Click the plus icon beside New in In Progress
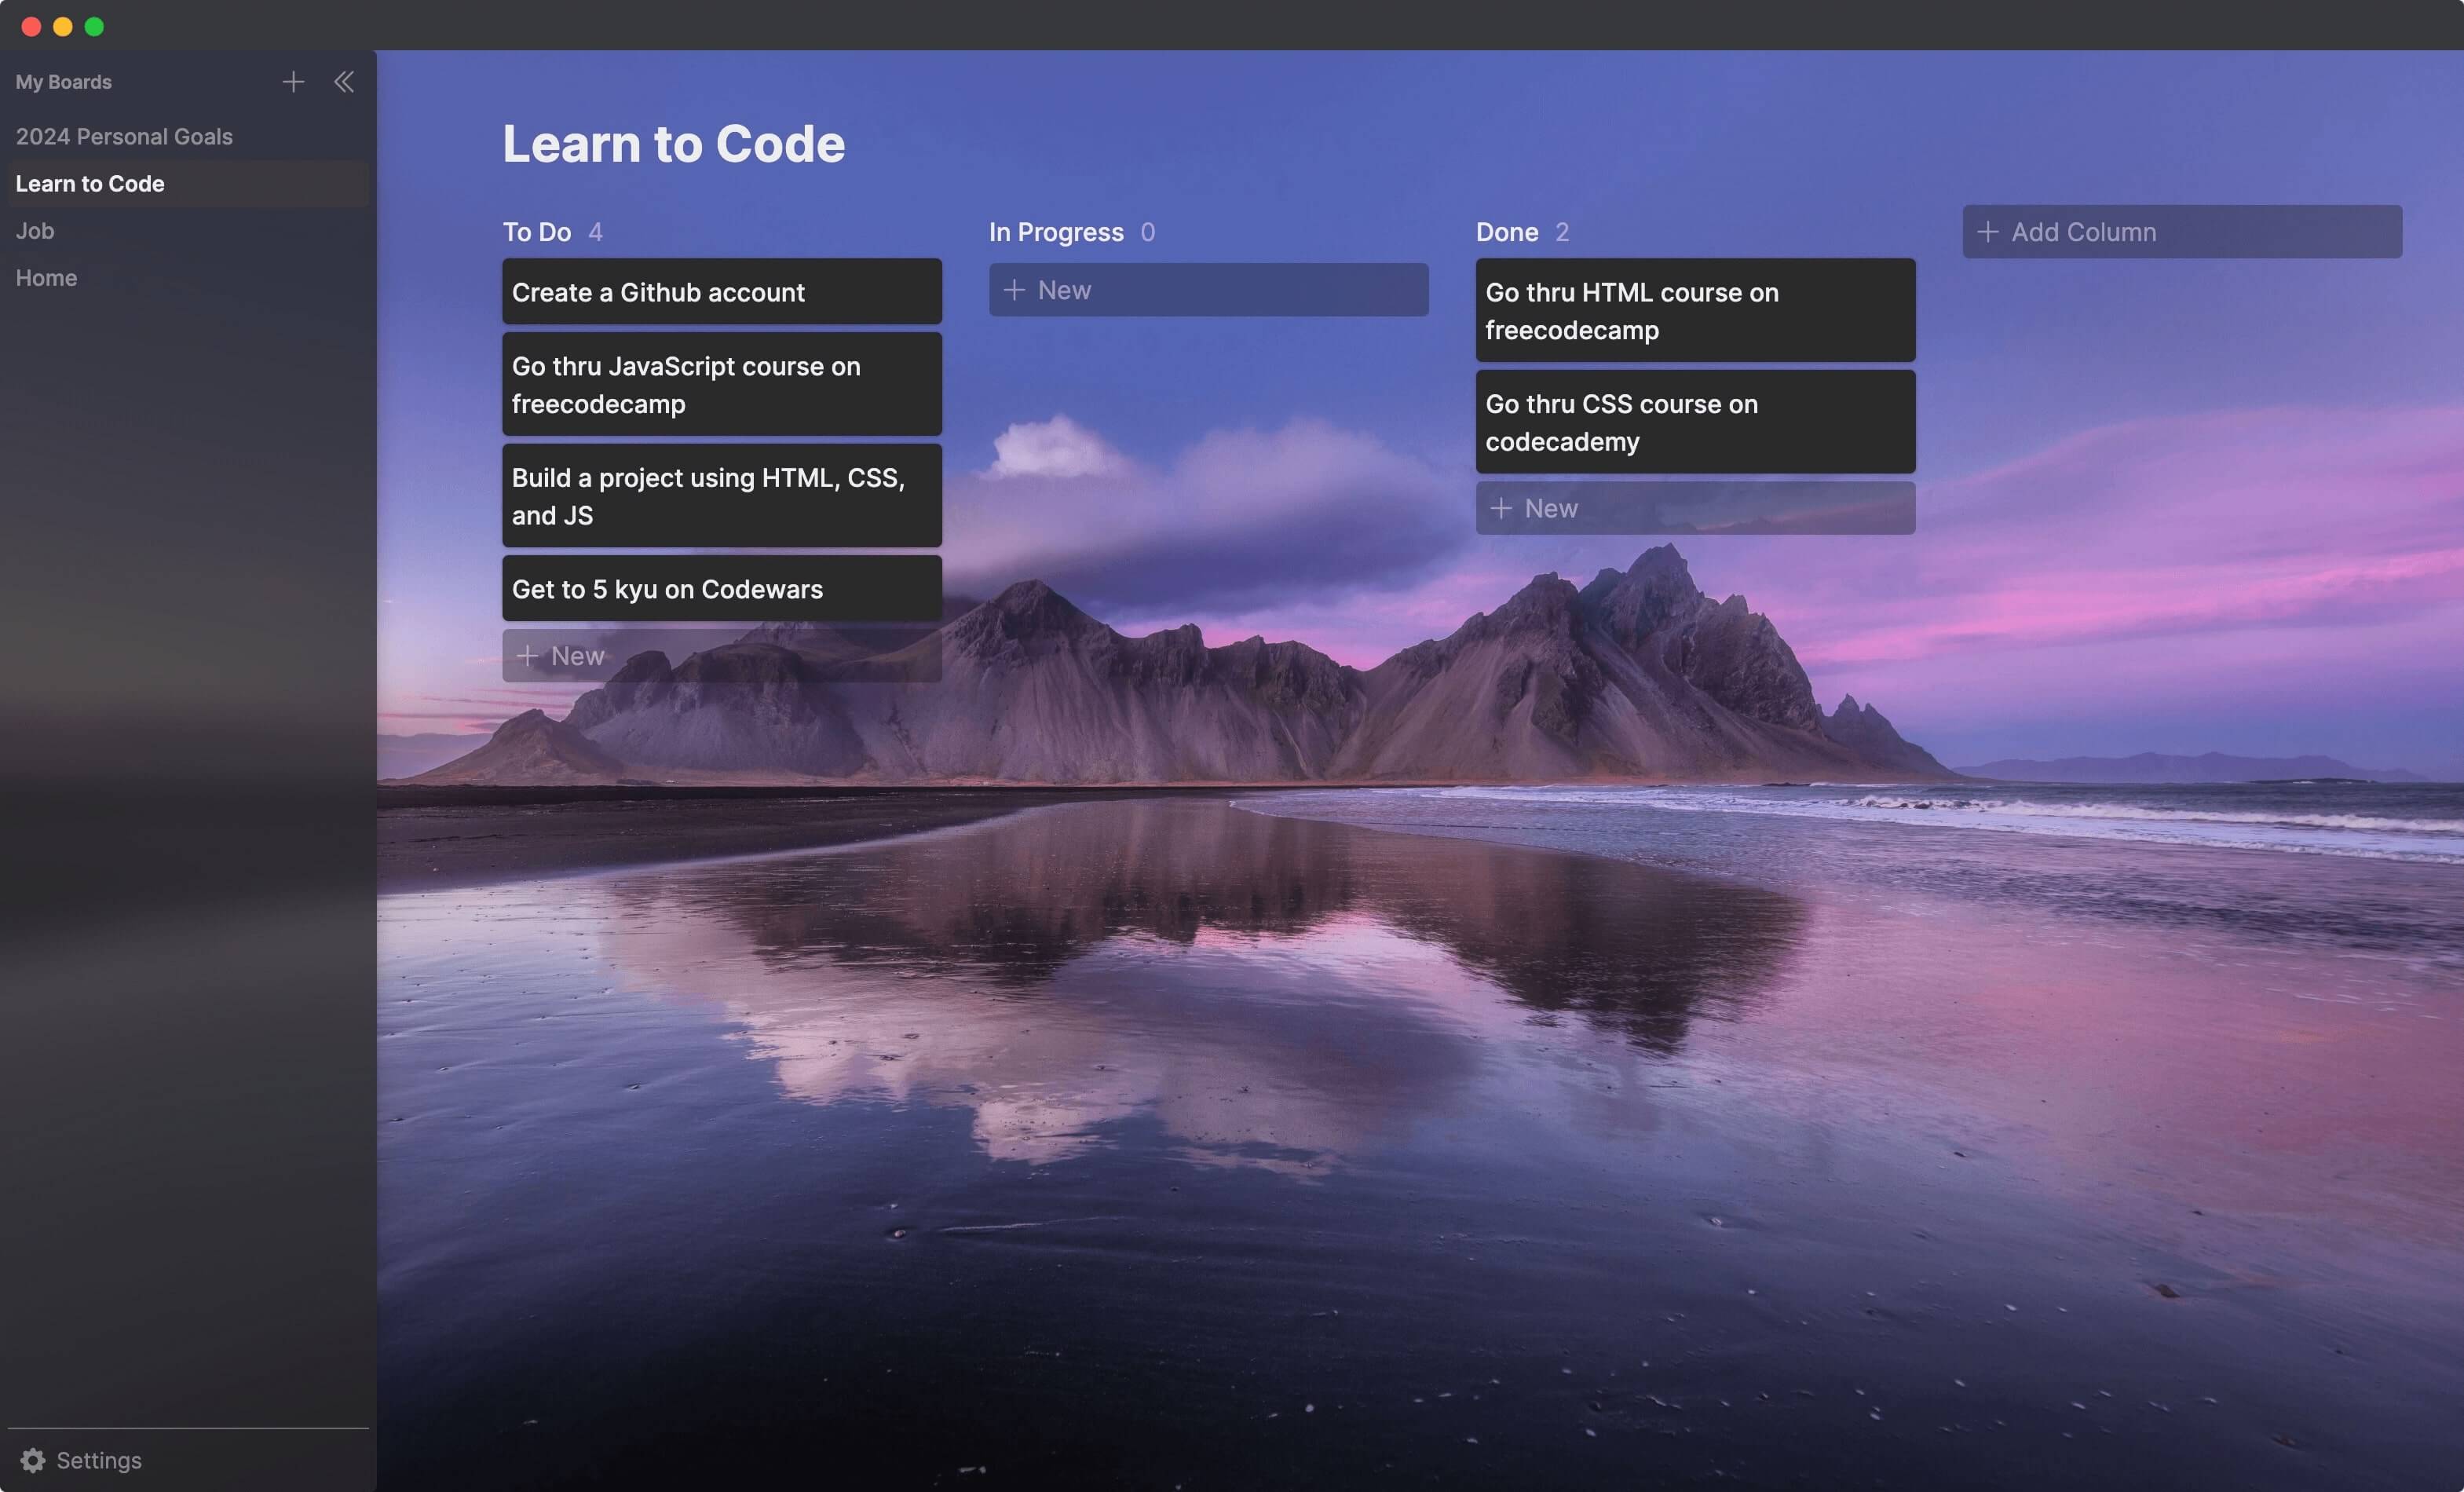This screenshot has width=2464, height=1492. (1014, 290)
